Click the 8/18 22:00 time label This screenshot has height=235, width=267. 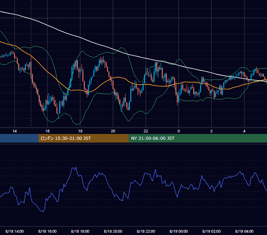point(146,231)
